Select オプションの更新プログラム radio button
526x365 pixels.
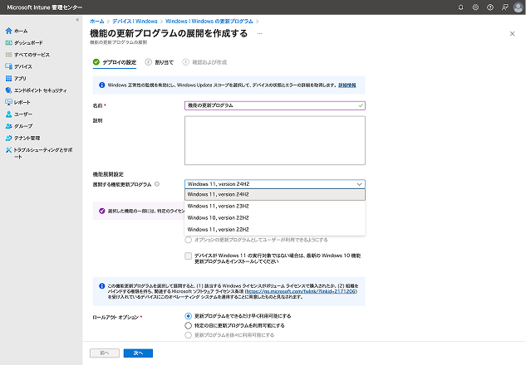pyautogui.click(x=188, y=240)
